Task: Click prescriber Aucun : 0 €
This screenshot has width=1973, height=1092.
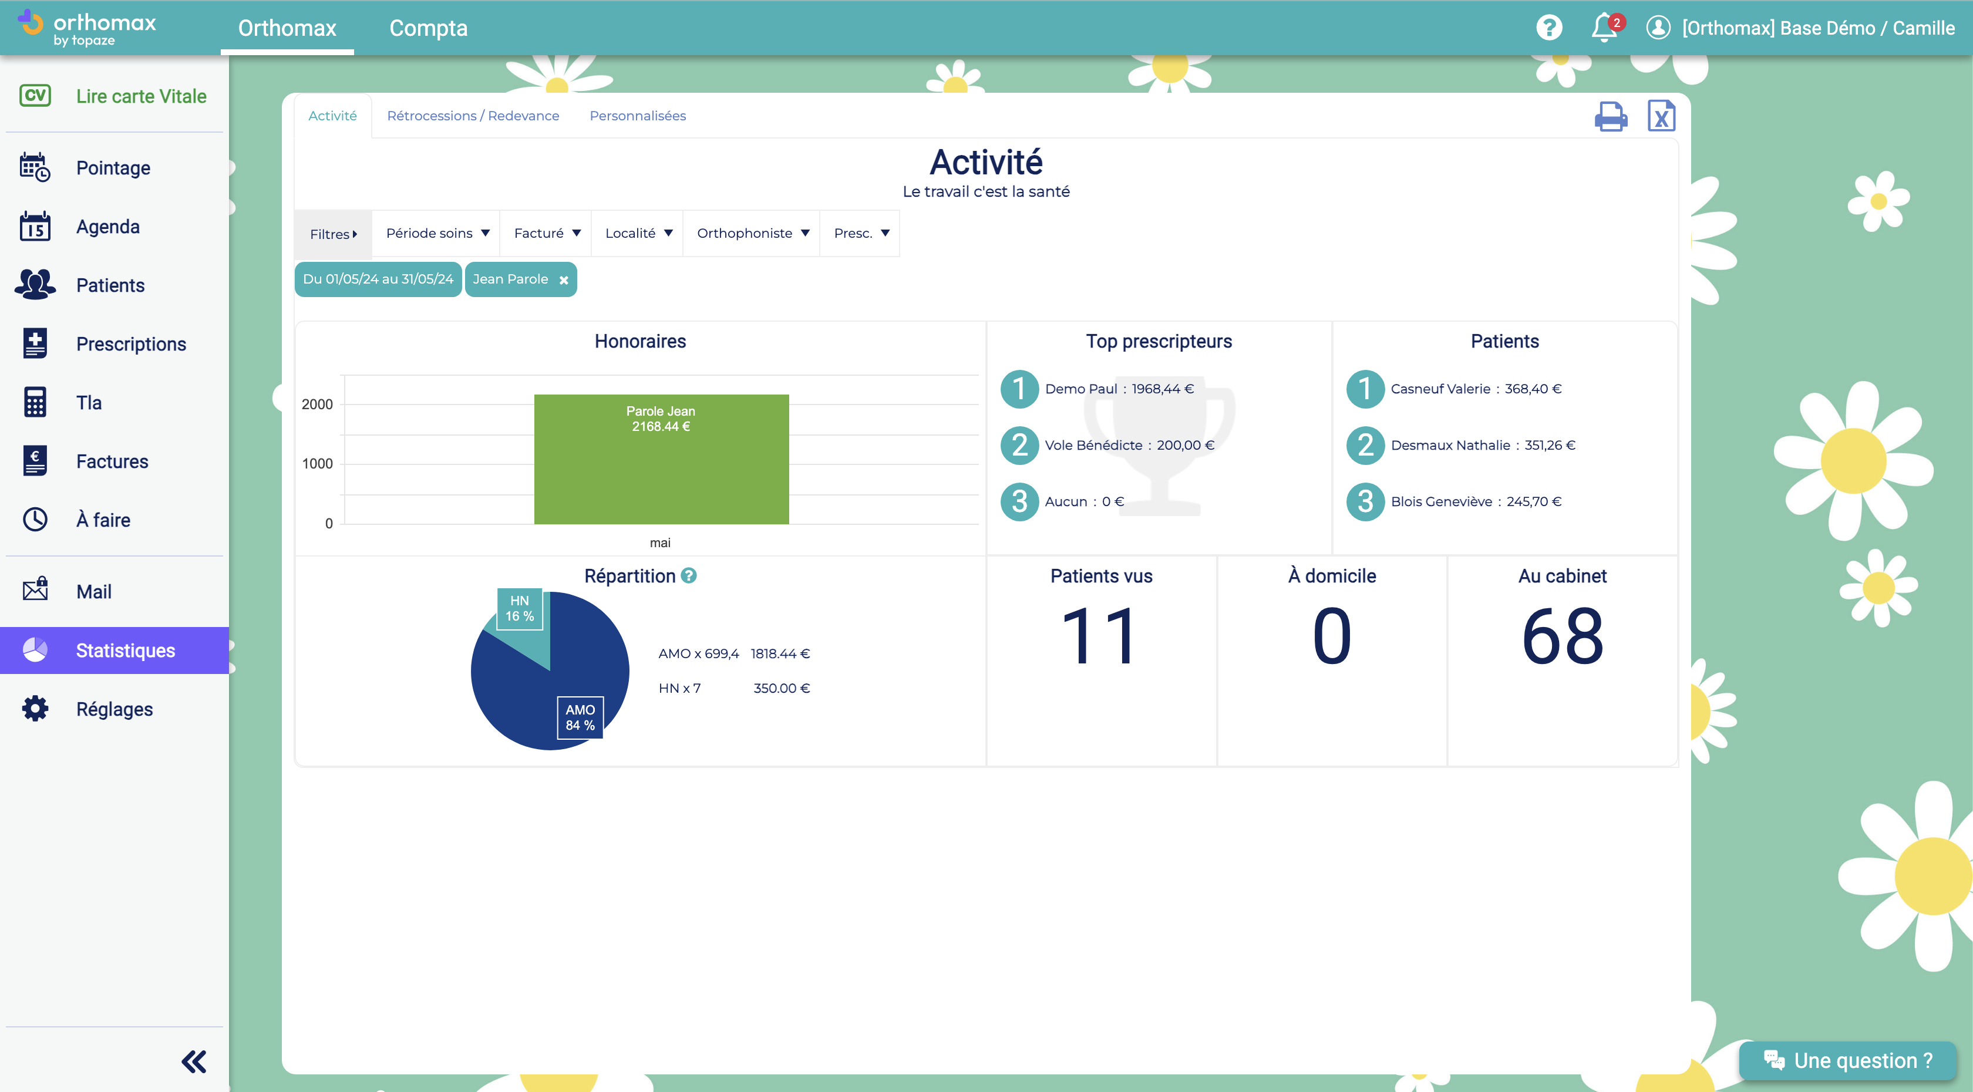Action: (1085, 501)
